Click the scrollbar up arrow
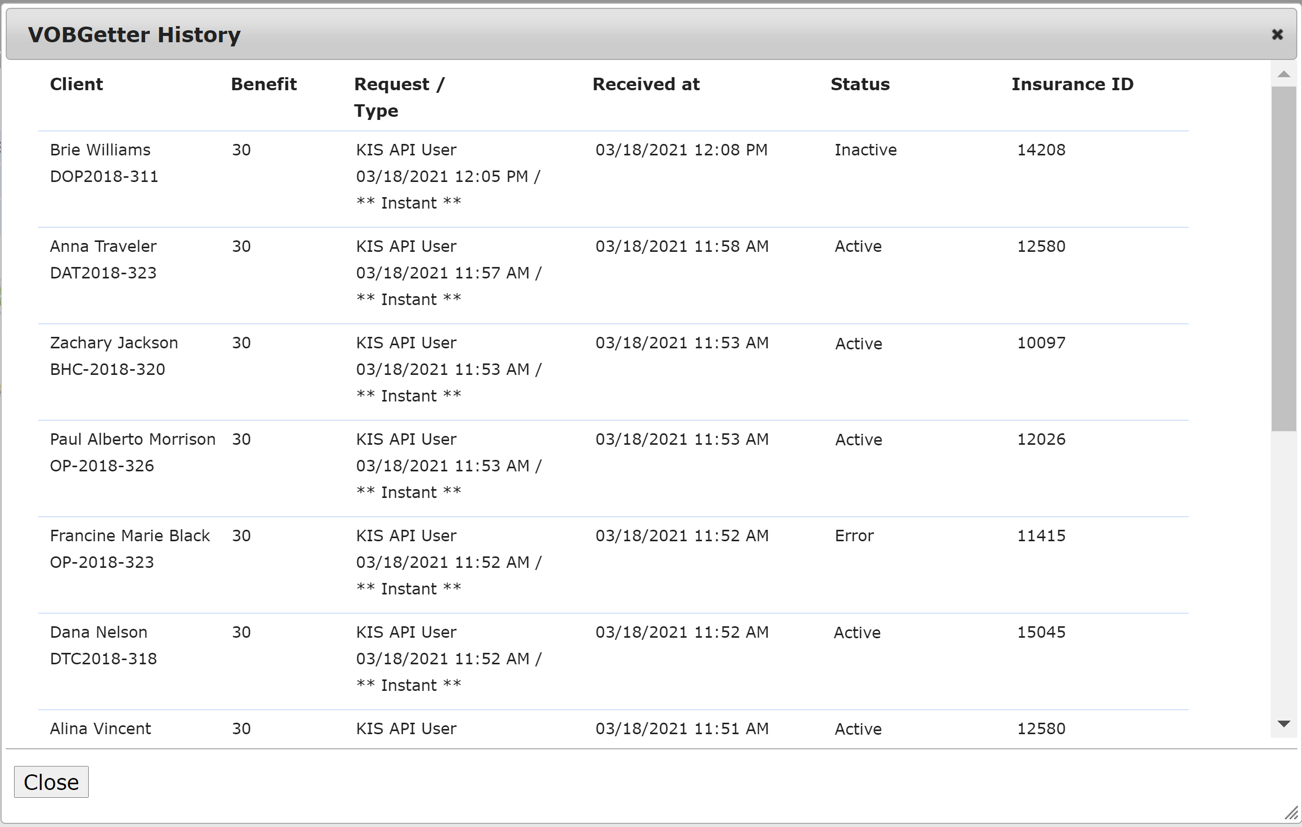 (1284, 74)
